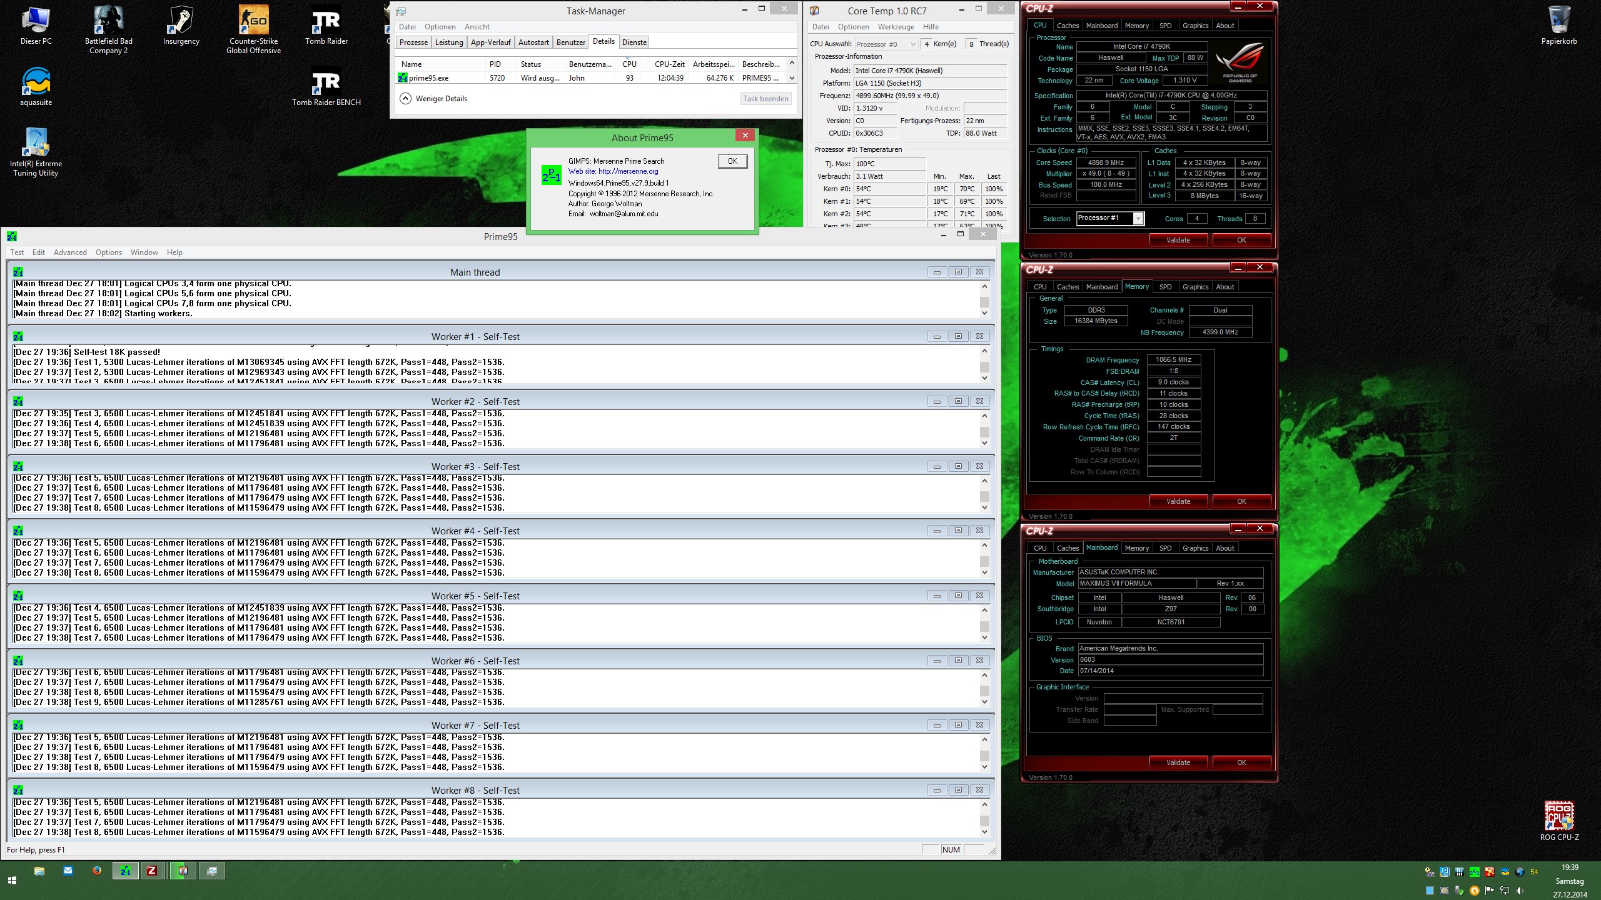The image size is (1601, 900).
Task: Click OK in Memory CPU-Z window
Action: point(1241,501)
